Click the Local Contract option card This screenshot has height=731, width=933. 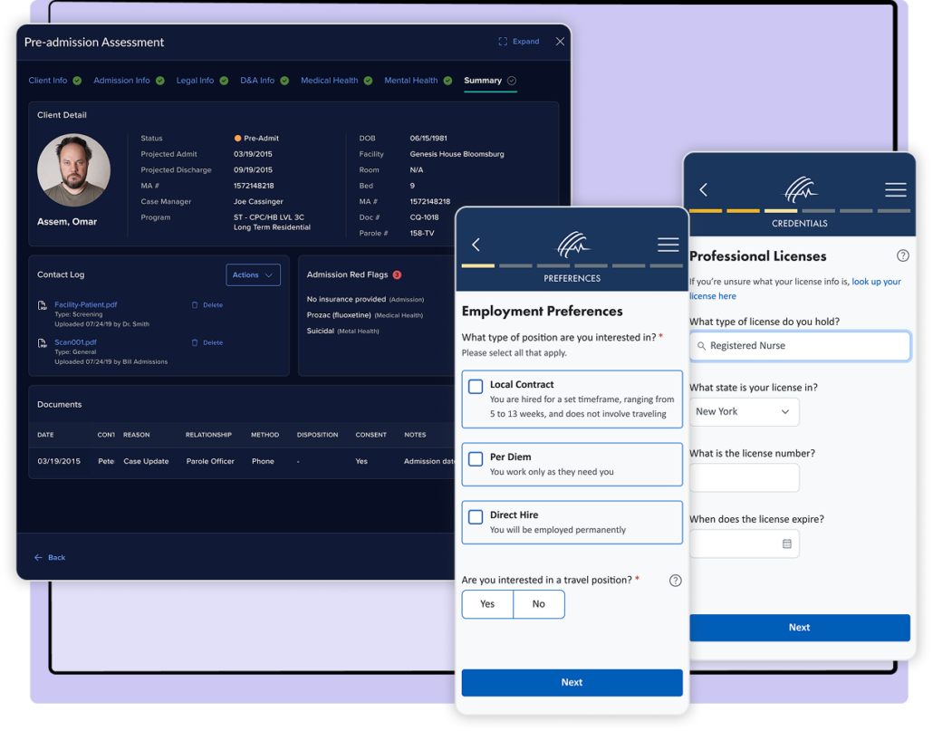click(572, 399)
